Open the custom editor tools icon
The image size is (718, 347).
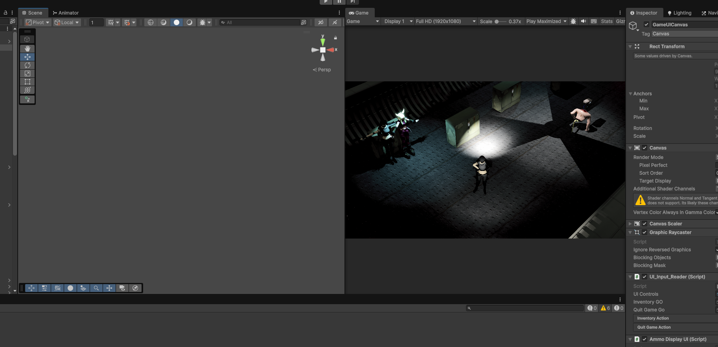(28, 99)
